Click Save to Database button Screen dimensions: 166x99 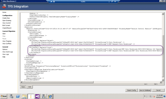[145, 90]
